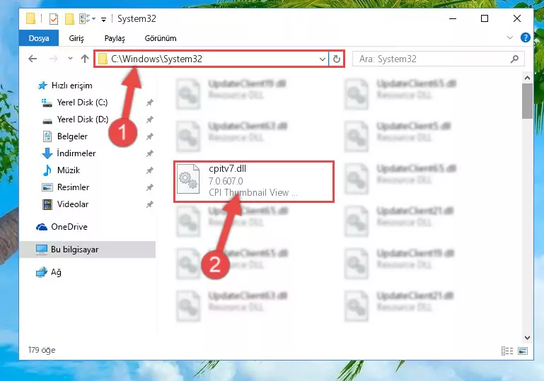This screenshot has width=544, height=381.
Task: Open Müzik folder in sidebar
Action: [69, 170]
